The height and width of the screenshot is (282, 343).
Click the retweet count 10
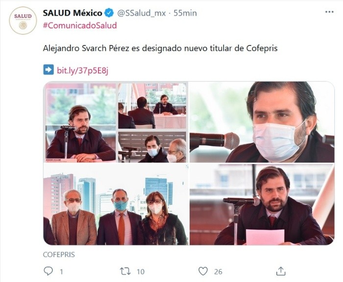point(141,272)
